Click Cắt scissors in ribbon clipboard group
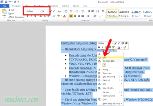 tap(10, 10)
